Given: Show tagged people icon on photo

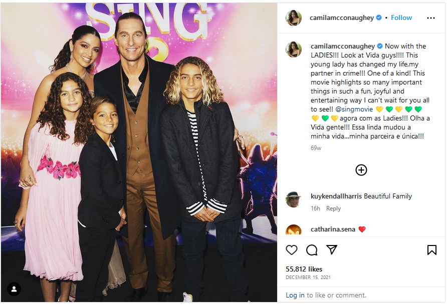Looking at the screenshot, I should coord(14,289).
